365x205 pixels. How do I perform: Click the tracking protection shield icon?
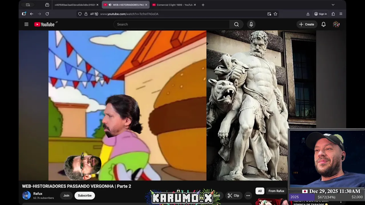pyautogui.click(x=80, y=14)
